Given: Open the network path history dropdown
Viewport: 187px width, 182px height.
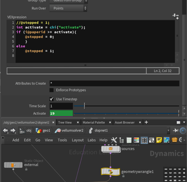Looking at the screenshot, I should point(168,131).
